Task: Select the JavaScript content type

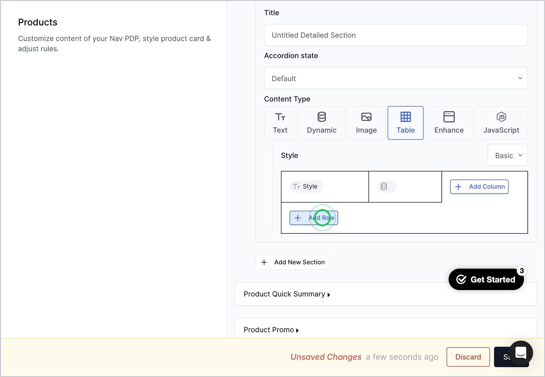Action: (x=501, y=123)
